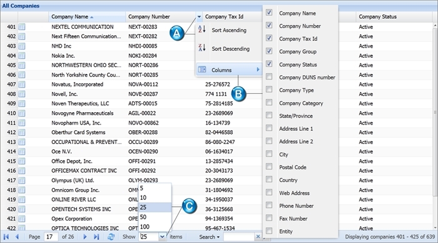
Task: Go to the previous page
Action: [x=18, y=237]
